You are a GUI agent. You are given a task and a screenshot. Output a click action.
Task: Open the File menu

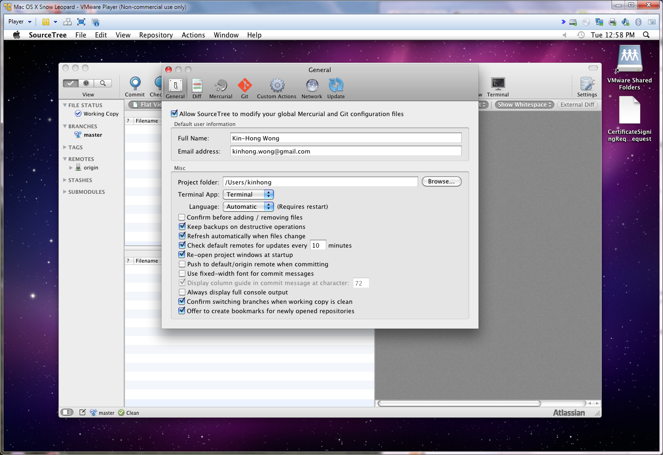pyautogui.click(x=81, y=35)
